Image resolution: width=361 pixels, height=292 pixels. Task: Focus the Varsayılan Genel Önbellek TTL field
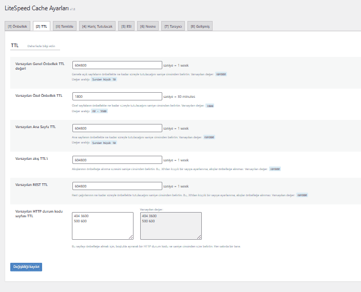coord(117,65)
